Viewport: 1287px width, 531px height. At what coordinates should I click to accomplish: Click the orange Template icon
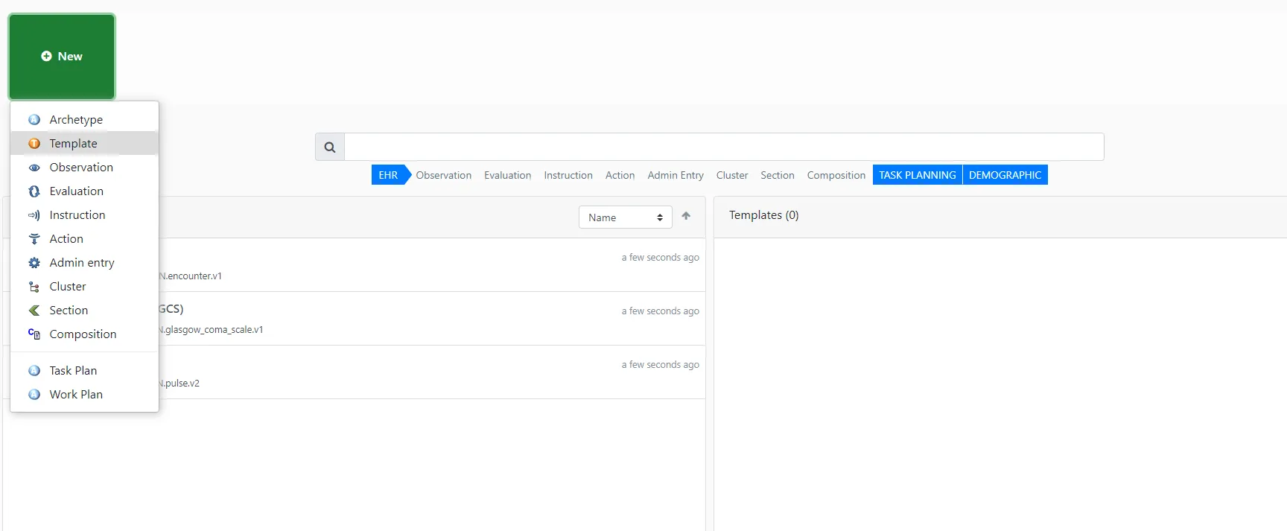[34, 144]
